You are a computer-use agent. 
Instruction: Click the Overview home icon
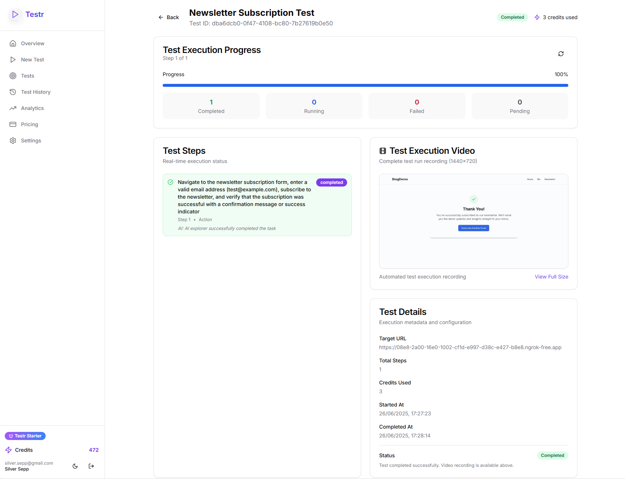click(13, 43)
